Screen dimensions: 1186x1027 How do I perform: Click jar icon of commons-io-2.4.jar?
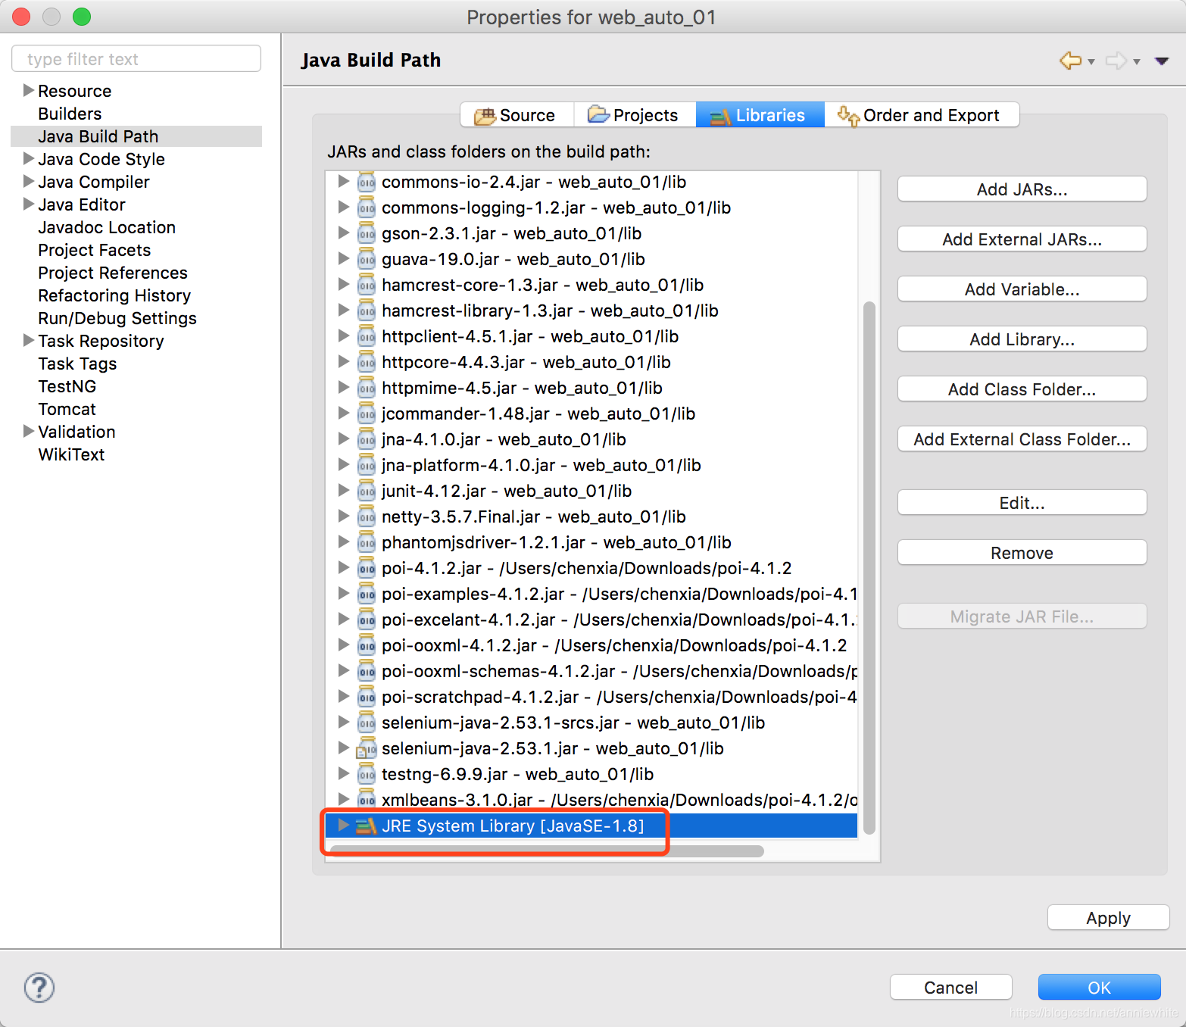[x=367, y=182]
